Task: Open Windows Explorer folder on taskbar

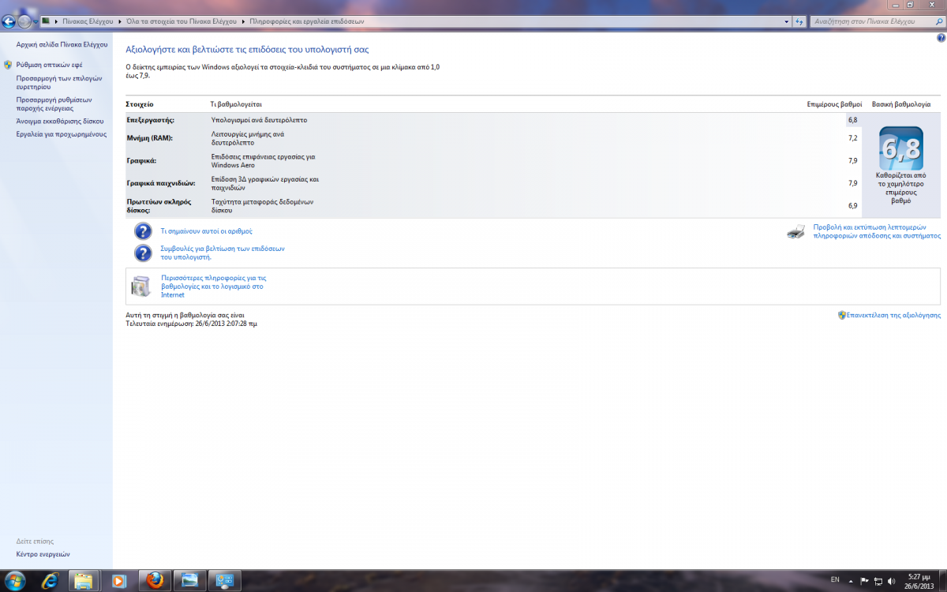Action: (x=85, y=580)
